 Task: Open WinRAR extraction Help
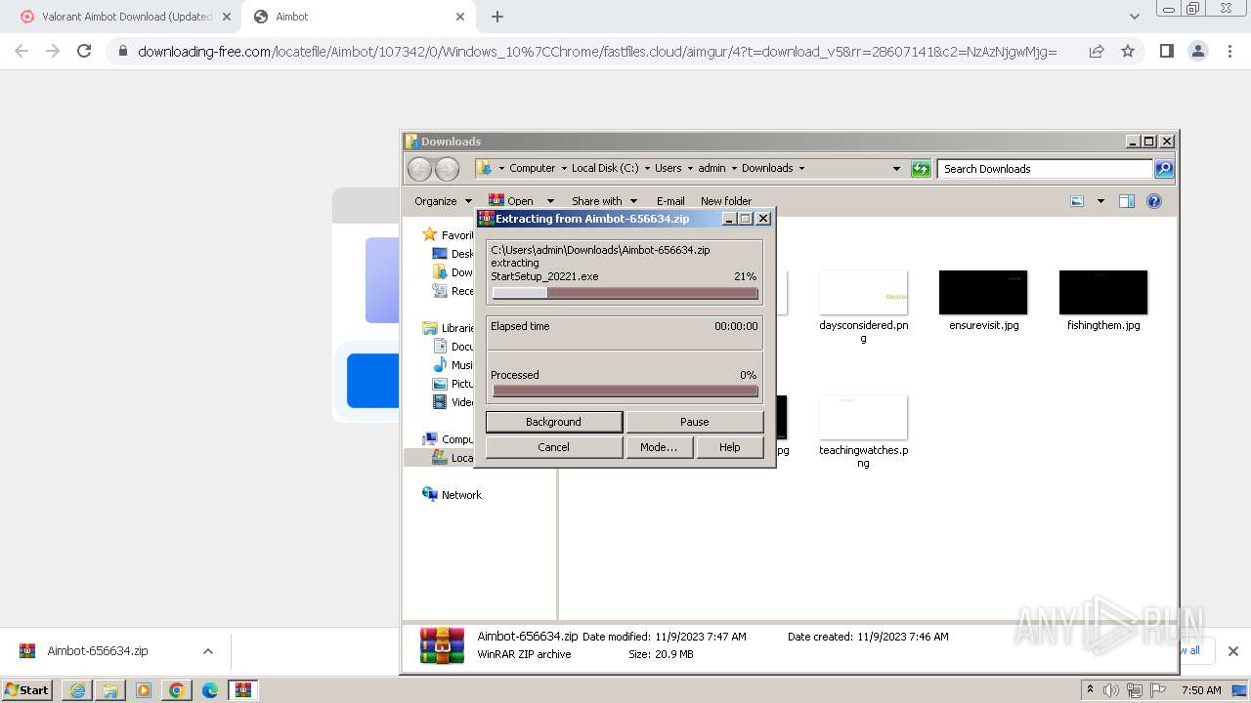click(730, 447)
